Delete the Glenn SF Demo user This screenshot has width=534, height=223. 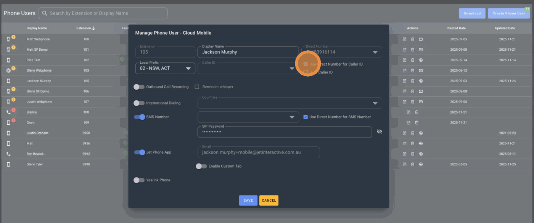pos(413,91)
